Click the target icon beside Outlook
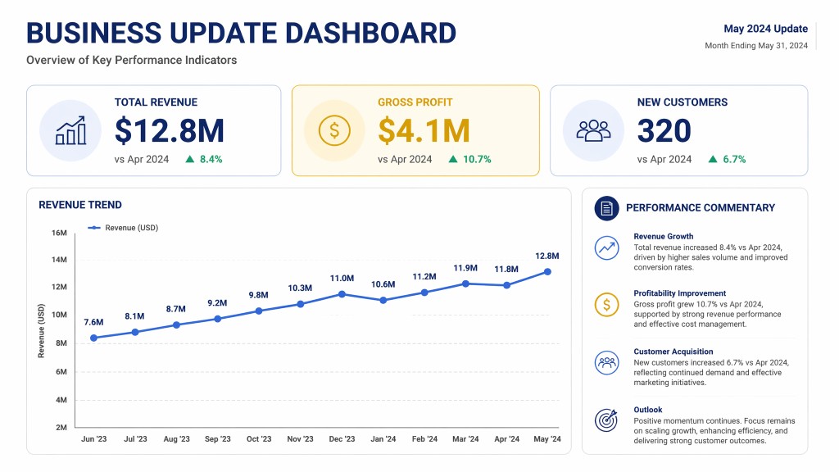The height and width of the screenshot is (472, 839). point(606,420)
